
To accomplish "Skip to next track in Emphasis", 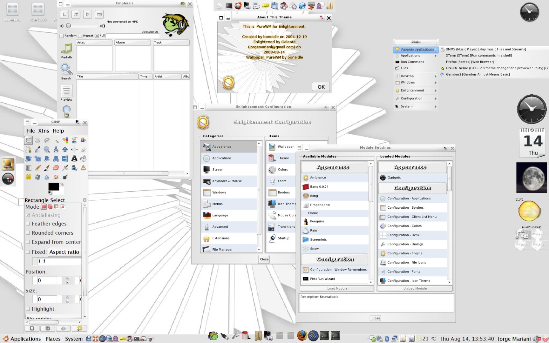I will click(99, 14).
